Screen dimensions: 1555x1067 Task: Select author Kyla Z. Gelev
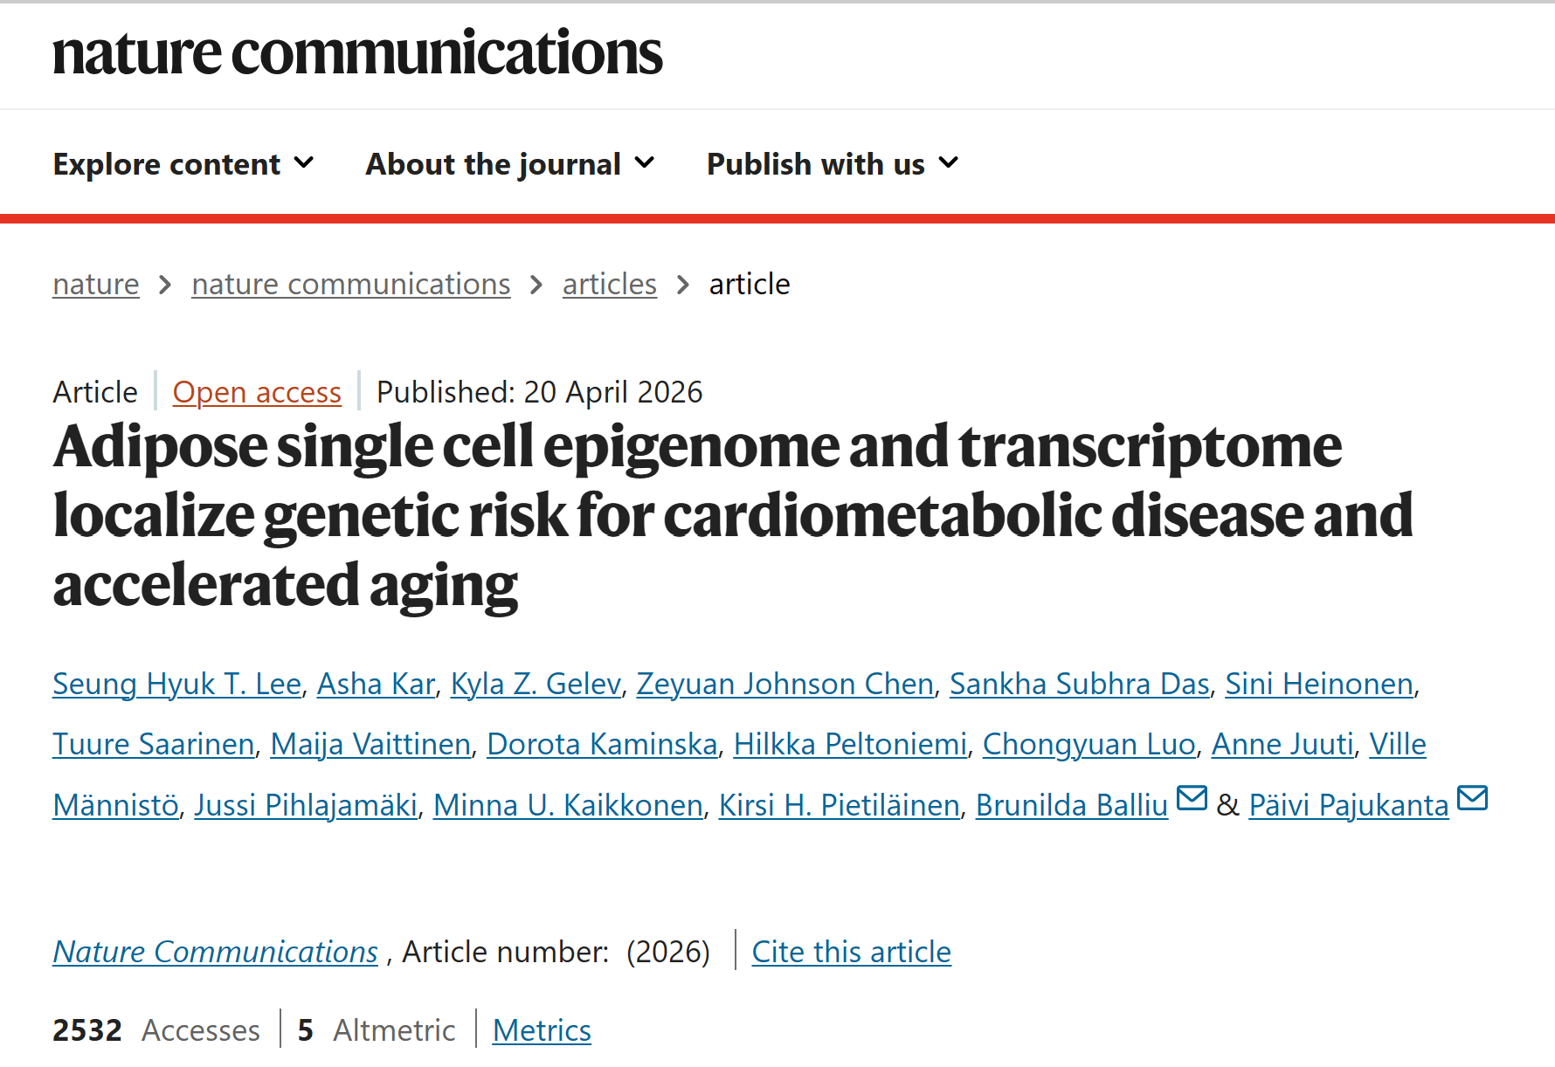tap(536, 684)
